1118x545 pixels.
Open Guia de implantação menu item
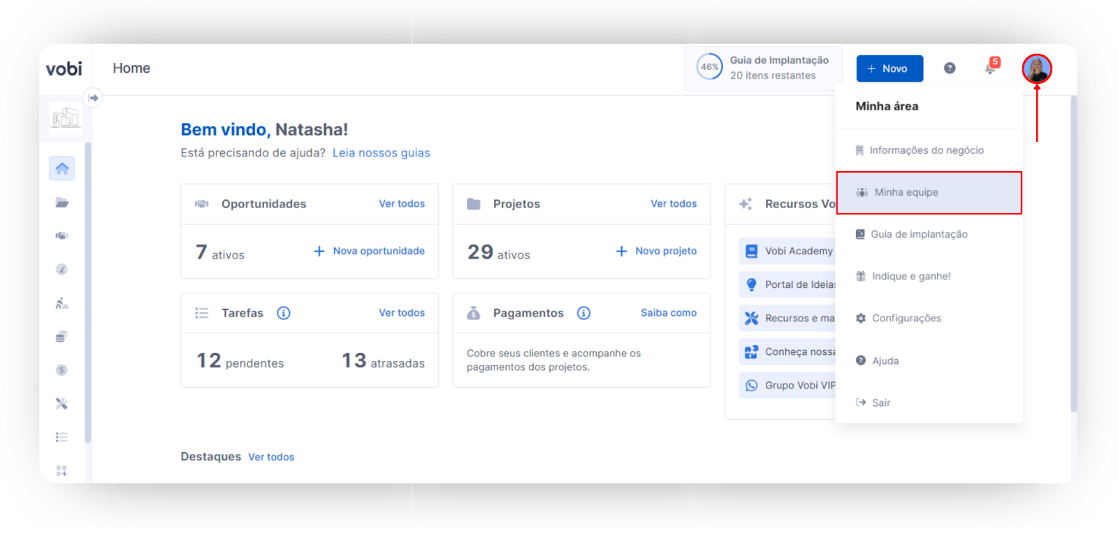click(929, 234)
